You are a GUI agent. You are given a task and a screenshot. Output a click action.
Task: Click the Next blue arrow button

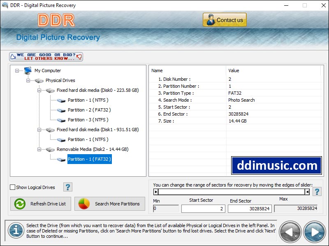tap(314, 232)
